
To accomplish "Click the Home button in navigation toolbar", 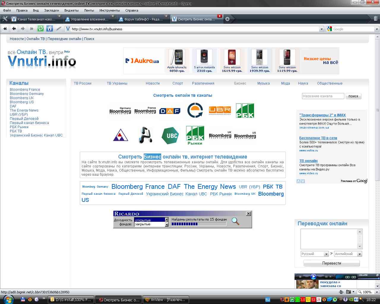I will click(50, 29).
